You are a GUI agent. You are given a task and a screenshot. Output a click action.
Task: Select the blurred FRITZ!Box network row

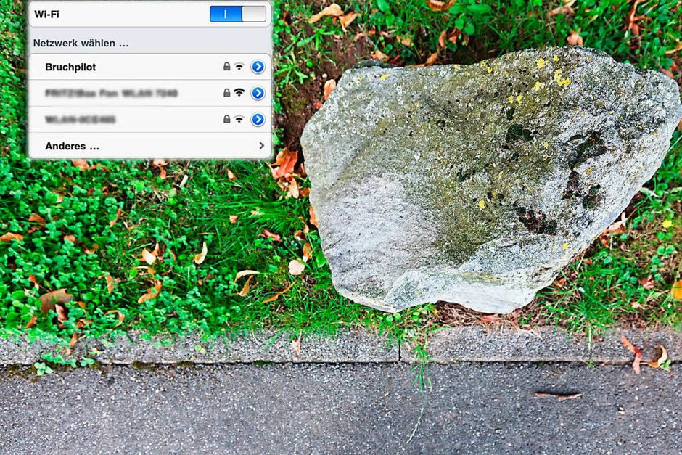click(x=150, y=93)
